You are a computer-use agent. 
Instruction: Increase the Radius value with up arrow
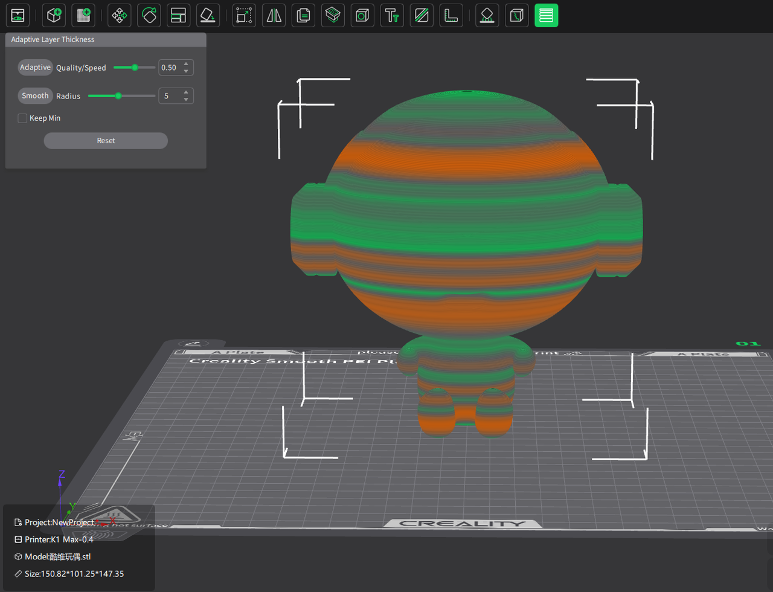[186, 92]
